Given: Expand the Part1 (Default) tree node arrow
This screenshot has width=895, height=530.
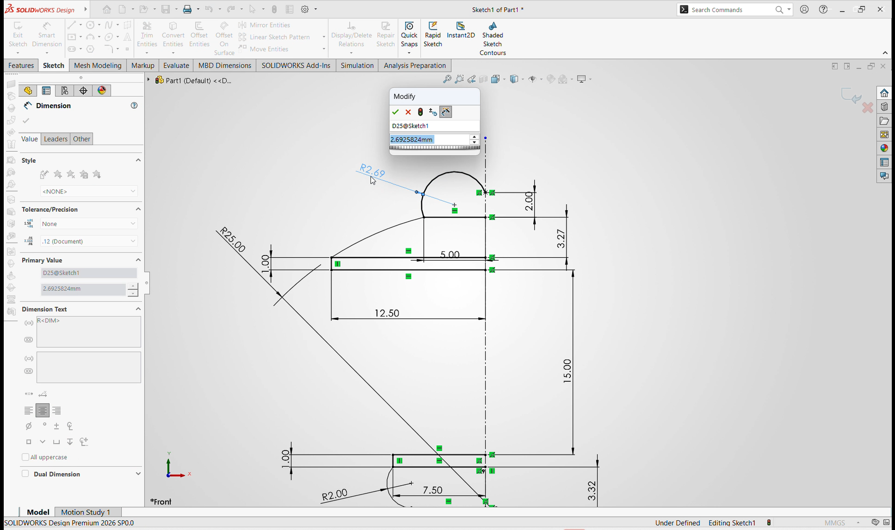Looking at the screenshot, I should click(x=149, y=80).
